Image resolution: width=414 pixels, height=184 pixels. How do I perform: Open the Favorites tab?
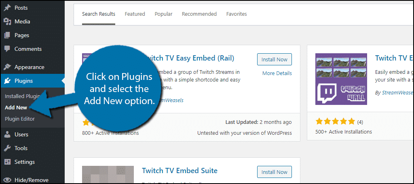(x=237, y=14)
